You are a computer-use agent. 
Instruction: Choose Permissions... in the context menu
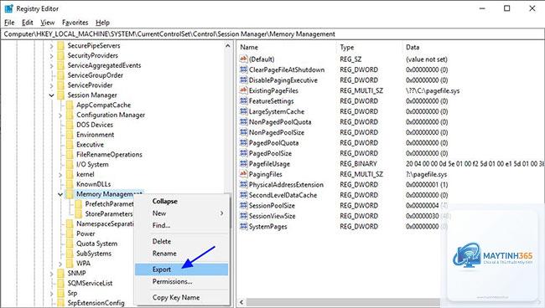[181, 282]
